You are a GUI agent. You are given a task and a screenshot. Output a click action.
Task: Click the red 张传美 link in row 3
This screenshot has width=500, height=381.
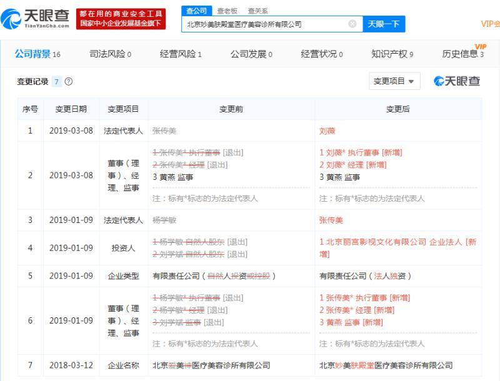pos(331,220)
